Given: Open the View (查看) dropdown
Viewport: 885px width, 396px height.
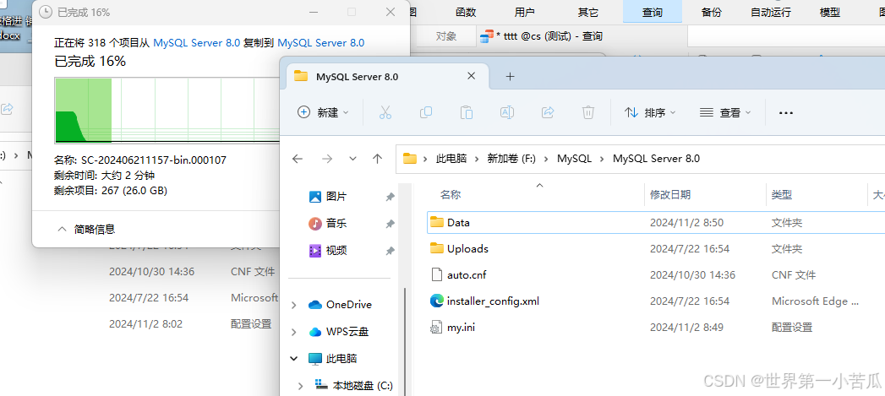Looking at the screenshot, I should coord(725,112).
